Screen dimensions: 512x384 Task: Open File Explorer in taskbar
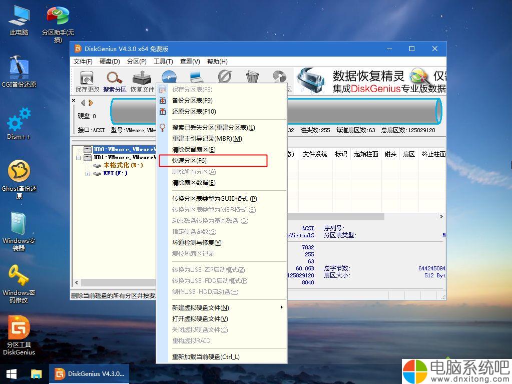point(36,374)
